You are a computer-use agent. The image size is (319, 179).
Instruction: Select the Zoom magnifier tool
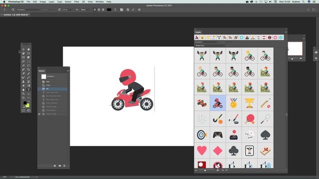tap(23, 94)
